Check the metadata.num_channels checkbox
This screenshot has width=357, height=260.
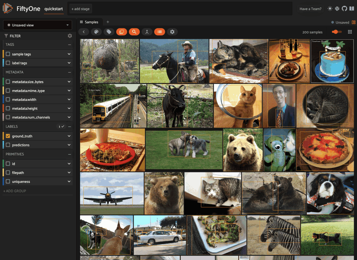[x=8, y=117]
